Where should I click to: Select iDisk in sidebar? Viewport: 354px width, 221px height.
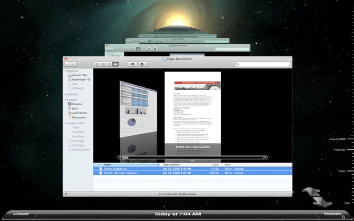point(73,84)
